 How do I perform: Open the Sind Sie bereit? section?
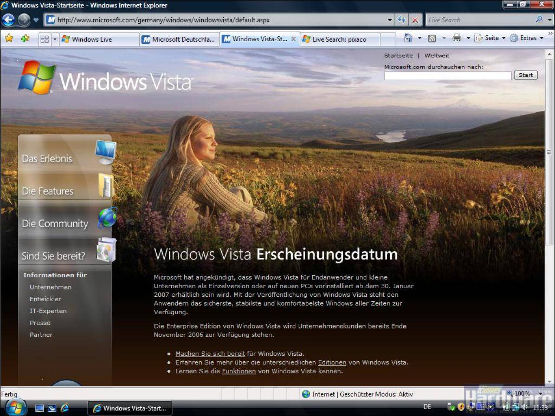pyautogui.click(x=53, y=256)
